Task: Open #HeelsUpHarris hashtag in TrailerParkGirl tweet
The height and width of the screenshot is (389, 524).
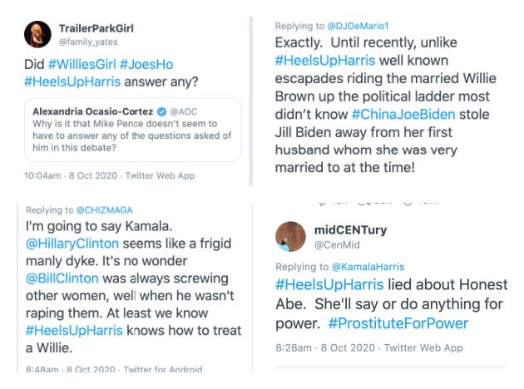Action: pyautogui.click(x=72, y=81)
